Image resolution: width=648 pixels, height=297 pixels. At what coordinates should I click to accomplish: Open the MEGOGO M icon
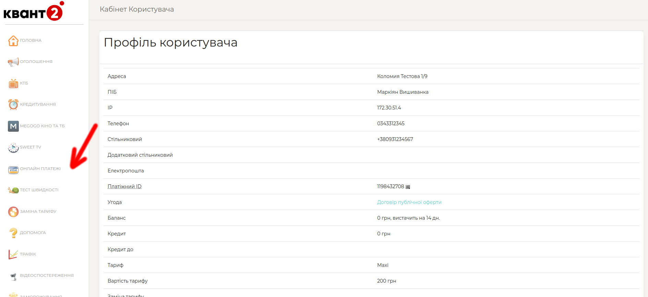(13, 126)
